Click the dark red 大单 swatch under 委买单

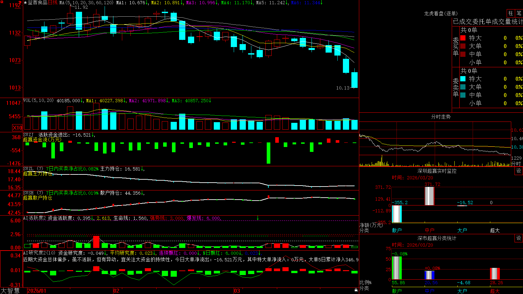pyautogui.click(x=463, y=46)
